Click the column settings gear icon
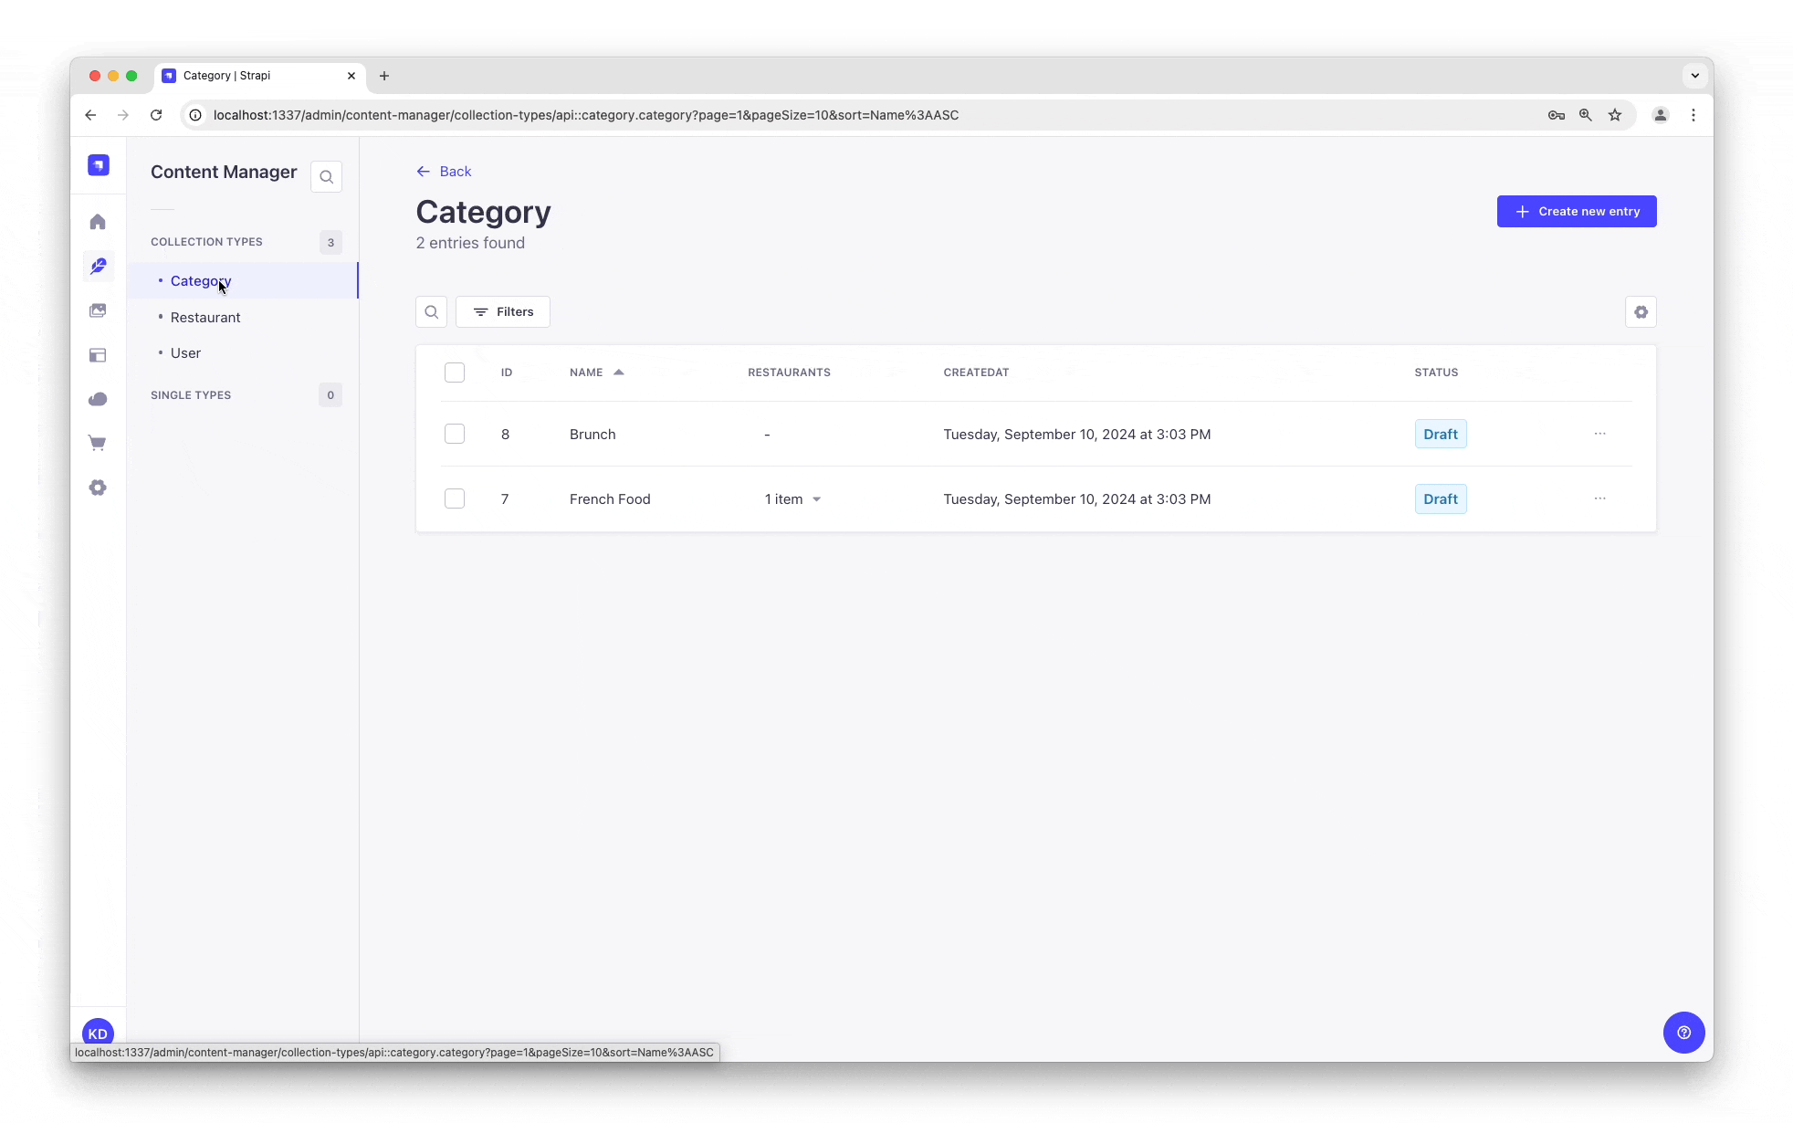 tap(1641, 312)
